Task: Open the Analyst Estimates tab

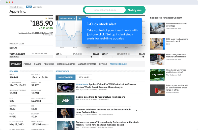Action: [87, 64]
